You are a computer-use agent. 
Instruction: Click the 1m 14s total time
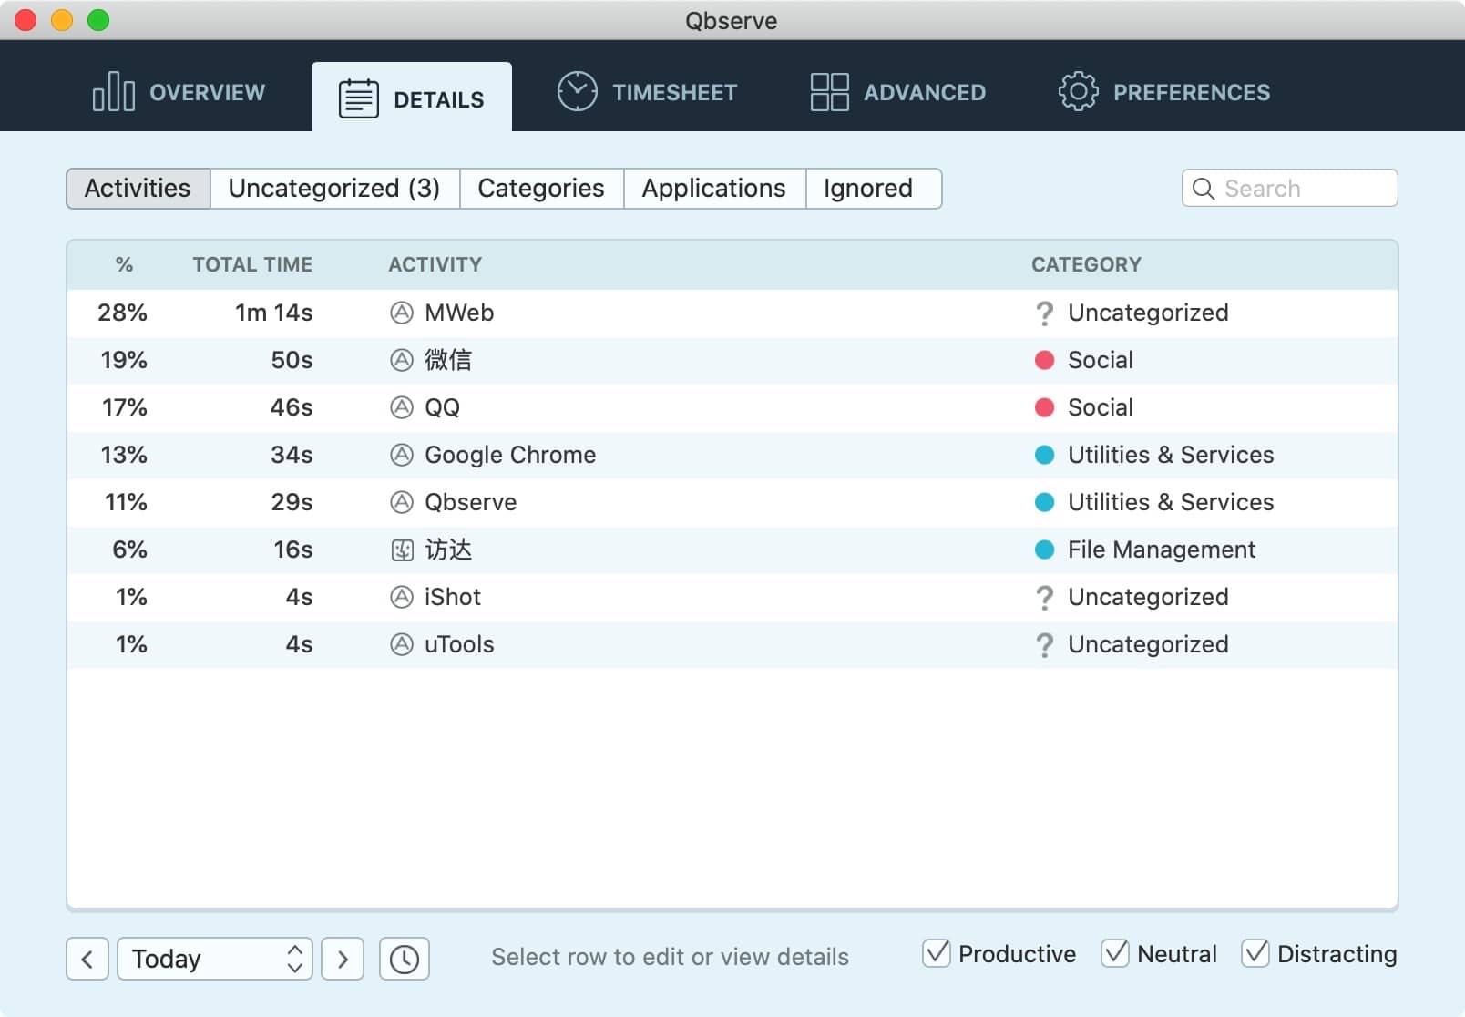274,313
